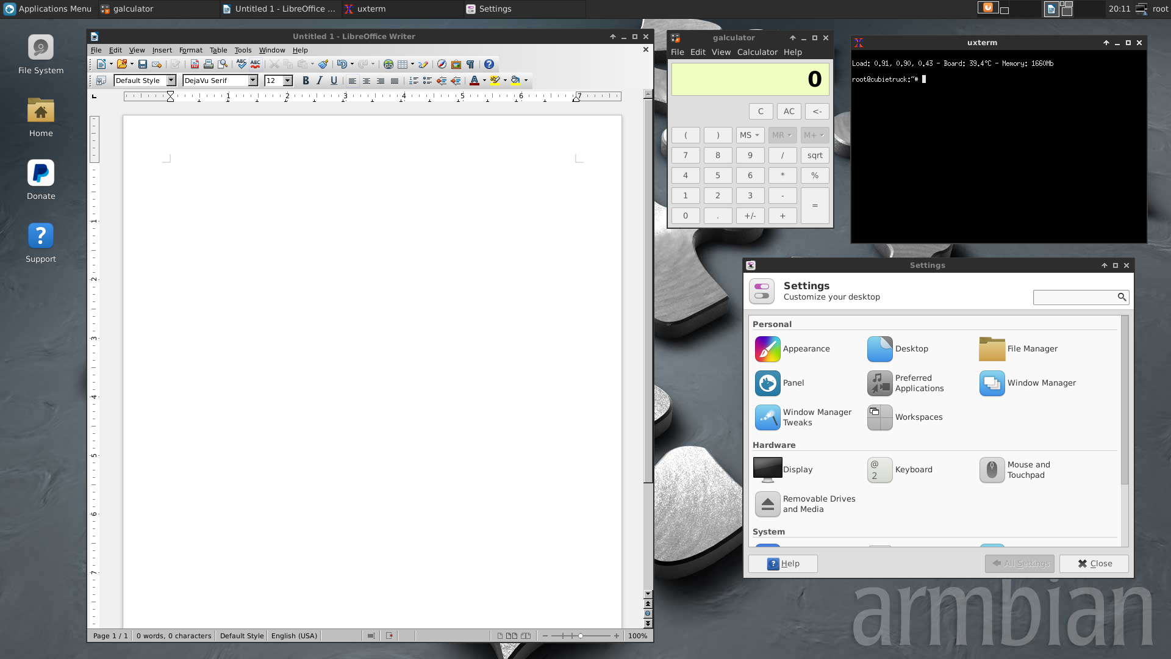Click the Print icon in Writer
Image resolution: width=1171 pixels, height=659 pixels.
[x=209, y=64]
